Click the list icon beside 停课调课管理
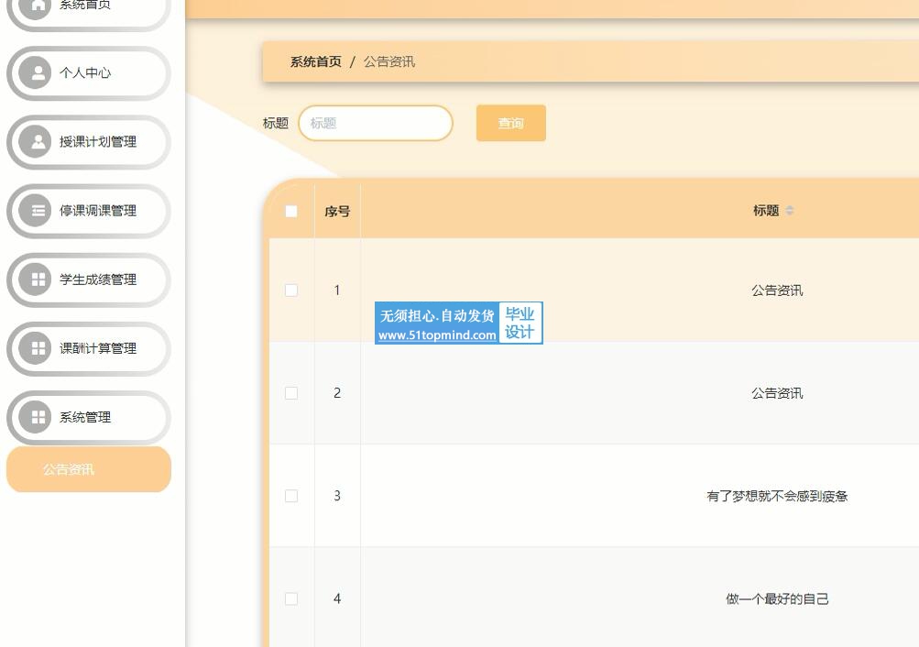The height and width of the screenshot is (647, 919). coord(38,211)
